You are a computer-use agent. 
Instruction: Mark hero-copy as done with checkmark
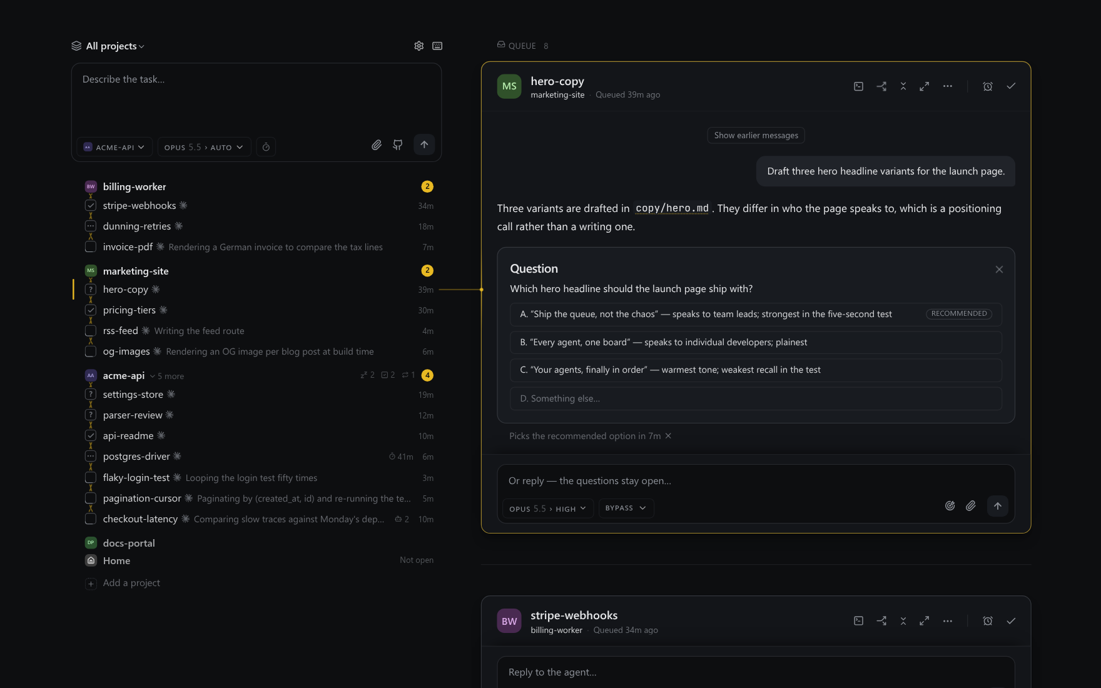(1011, 86)
